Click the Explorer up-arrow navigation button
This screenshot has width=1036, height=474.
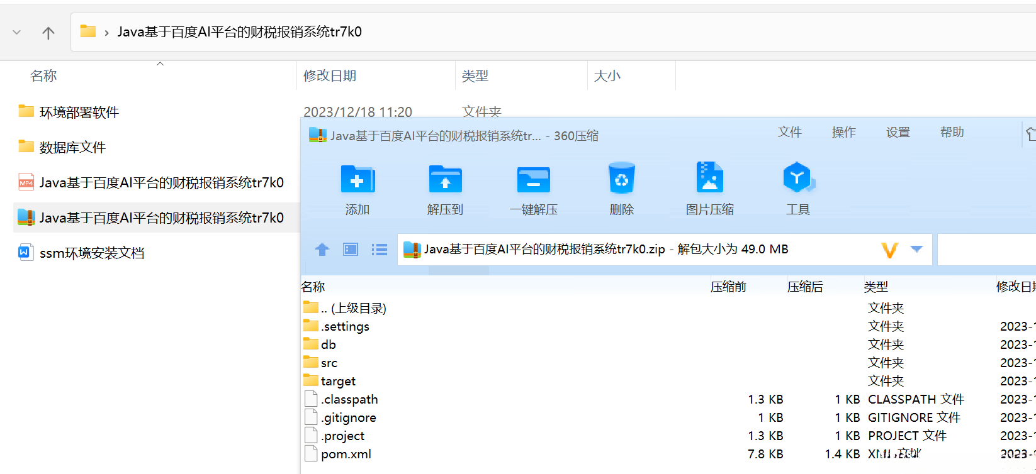48,33
